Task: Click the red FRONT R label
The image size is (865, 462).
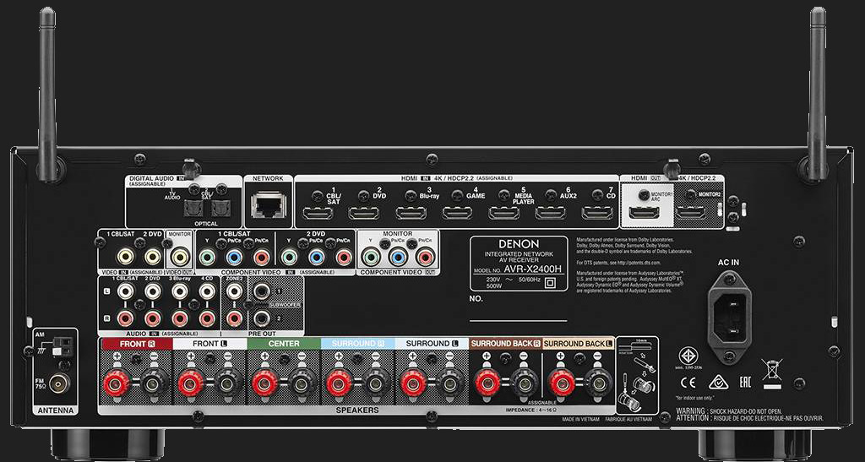Action: [135, 344]
